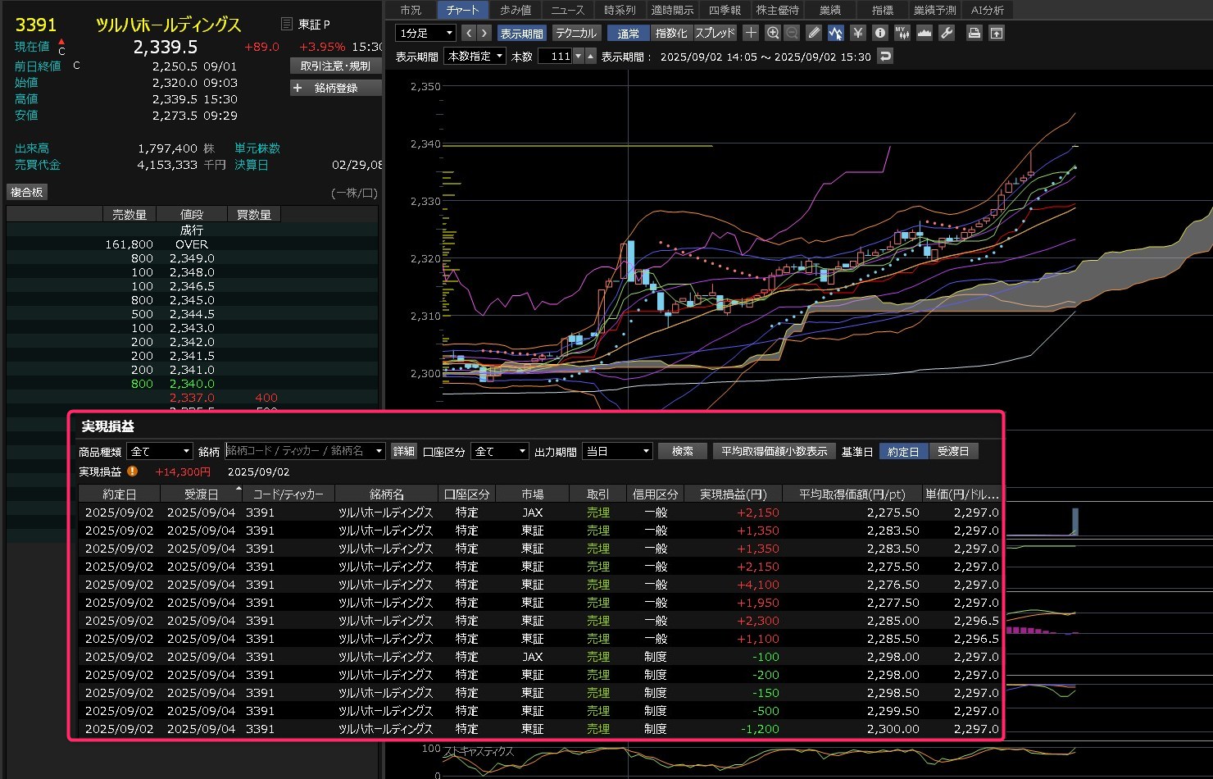Viewport: 1213px width, 779px height.
Task: Switch to the 業績予測 tab
Action: point(934,10)
